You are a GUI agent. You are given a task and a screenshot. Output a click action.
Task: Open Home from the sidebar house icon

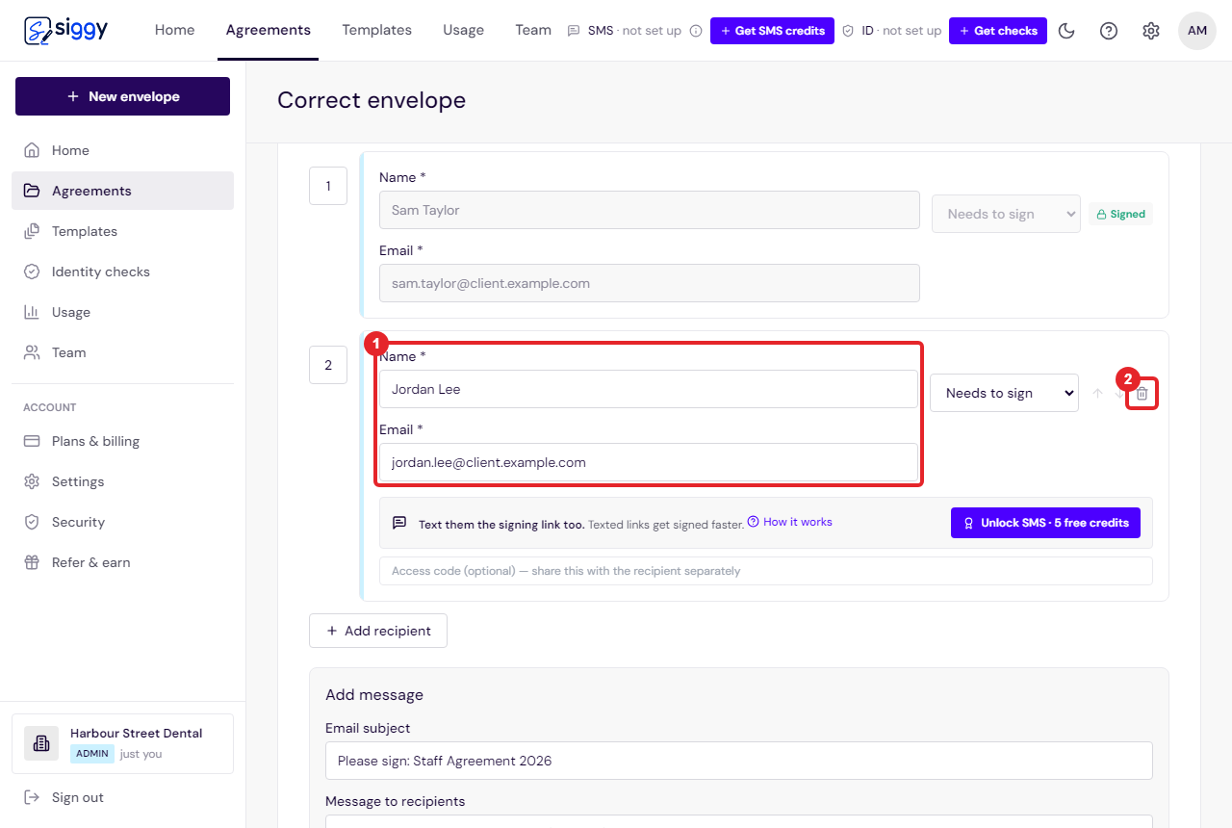[x=122, y=150]
